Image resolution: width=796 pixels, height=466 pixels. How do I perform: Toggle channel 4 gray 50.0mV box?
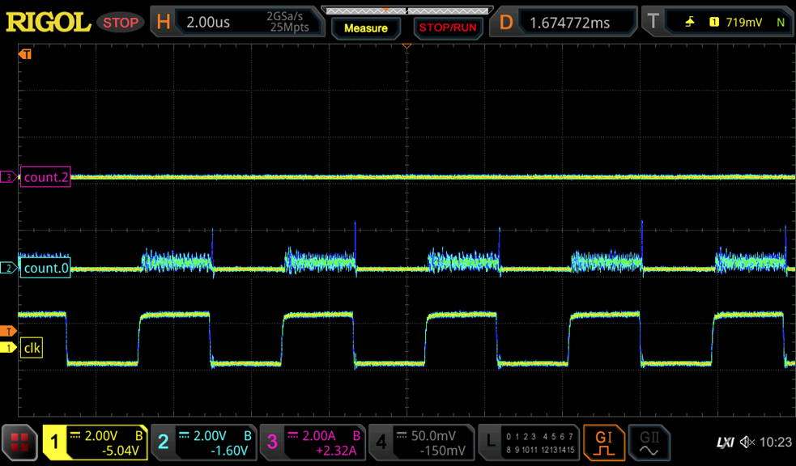(x=421, y=443)
